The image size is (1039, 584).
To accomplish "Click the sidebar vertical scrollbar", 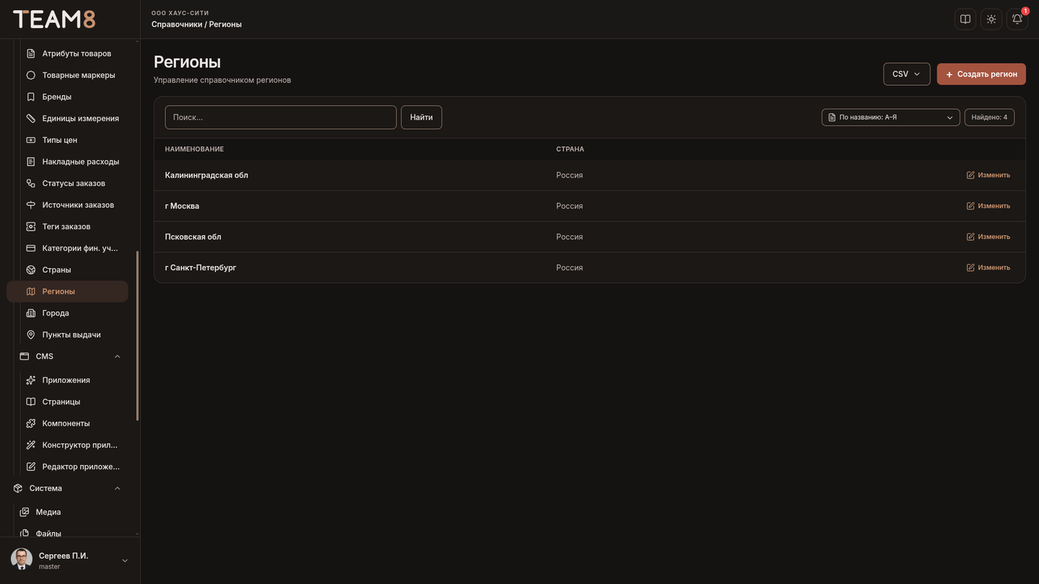I will coord(137,335).
